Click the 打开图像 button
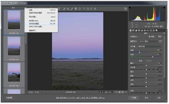Screen dimensions: 169x104 click(x=133, y=98)
